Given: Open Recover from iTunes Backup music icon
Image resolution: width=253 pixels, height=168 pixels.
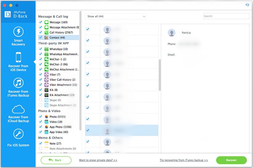Looking at the screenshot, I should (x=18, y=83).
